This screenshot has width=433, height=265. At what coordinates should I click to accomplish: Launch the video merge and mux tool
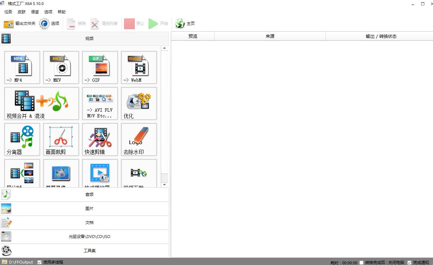41,103
